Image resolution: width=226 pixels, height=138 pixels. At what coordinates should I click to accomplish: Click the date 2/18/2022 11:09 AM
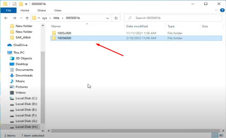pos(141,38)
